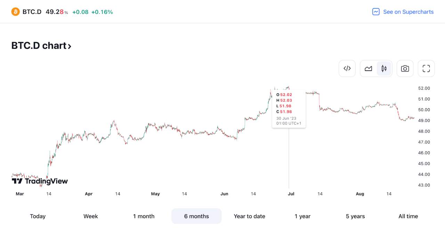Open the BTC.D chart heading link
Screen dimensions: 445x232
[41, 46]
